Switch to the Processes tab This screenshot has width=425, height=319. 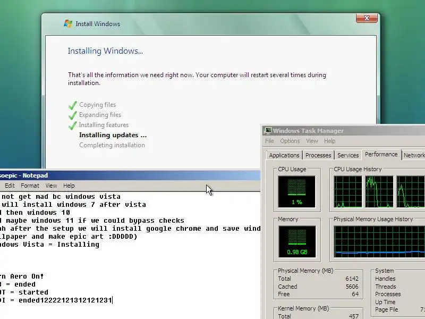(318, 155)
